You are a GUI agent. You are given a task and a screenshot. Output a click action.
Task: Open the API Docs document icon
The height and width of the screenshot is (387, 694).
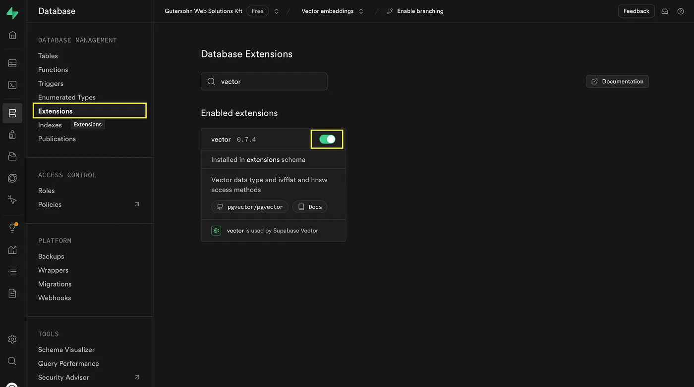(12, 293)
